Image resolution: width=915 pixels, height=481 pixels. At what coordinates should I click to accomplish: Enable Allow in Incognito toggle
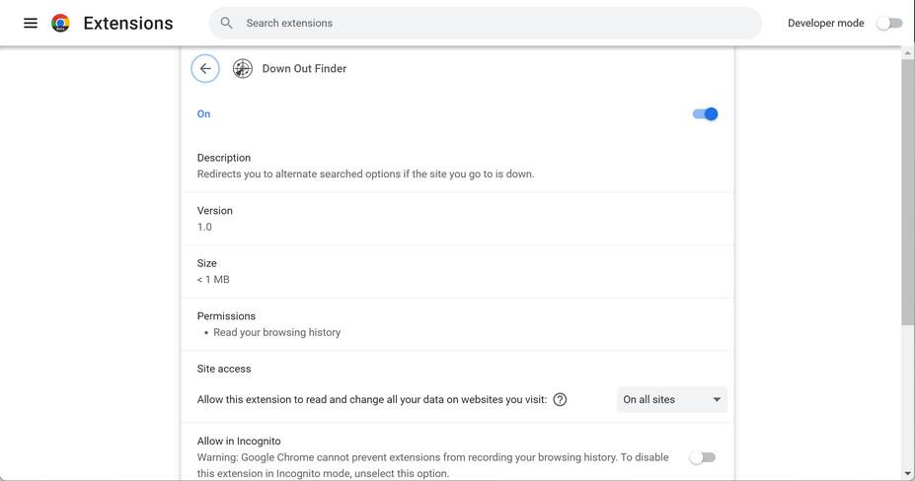click(x=702, y=457)
